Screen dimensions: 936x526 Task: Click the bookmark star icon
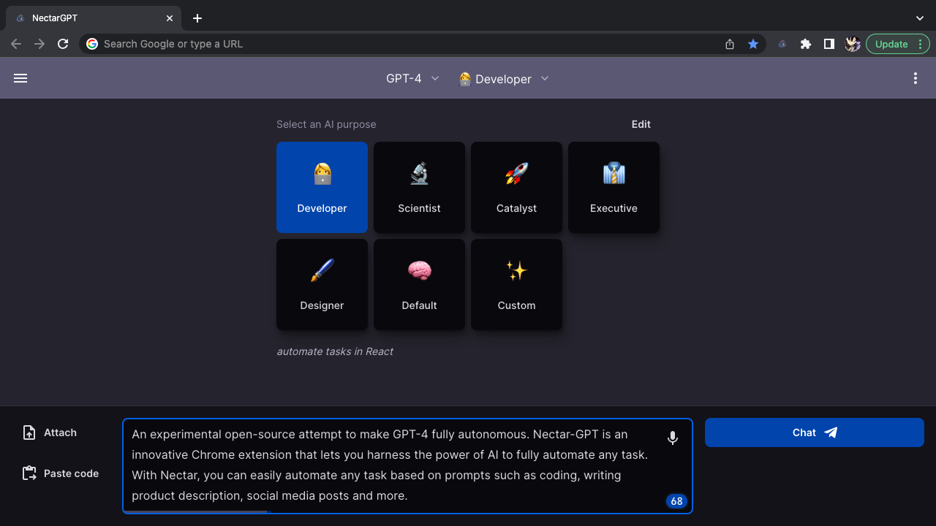[753, 44]
